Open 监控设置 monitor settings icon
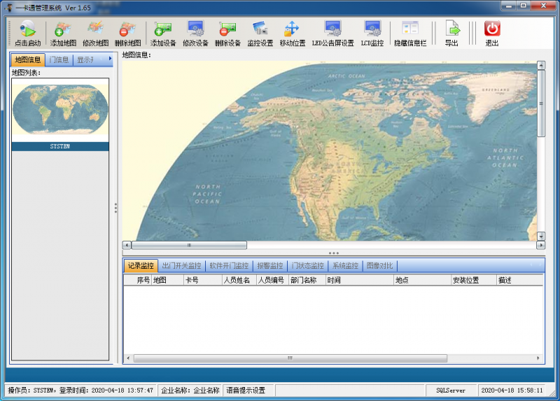Screen dimensions: 560x401 click(x=260, y=34)
